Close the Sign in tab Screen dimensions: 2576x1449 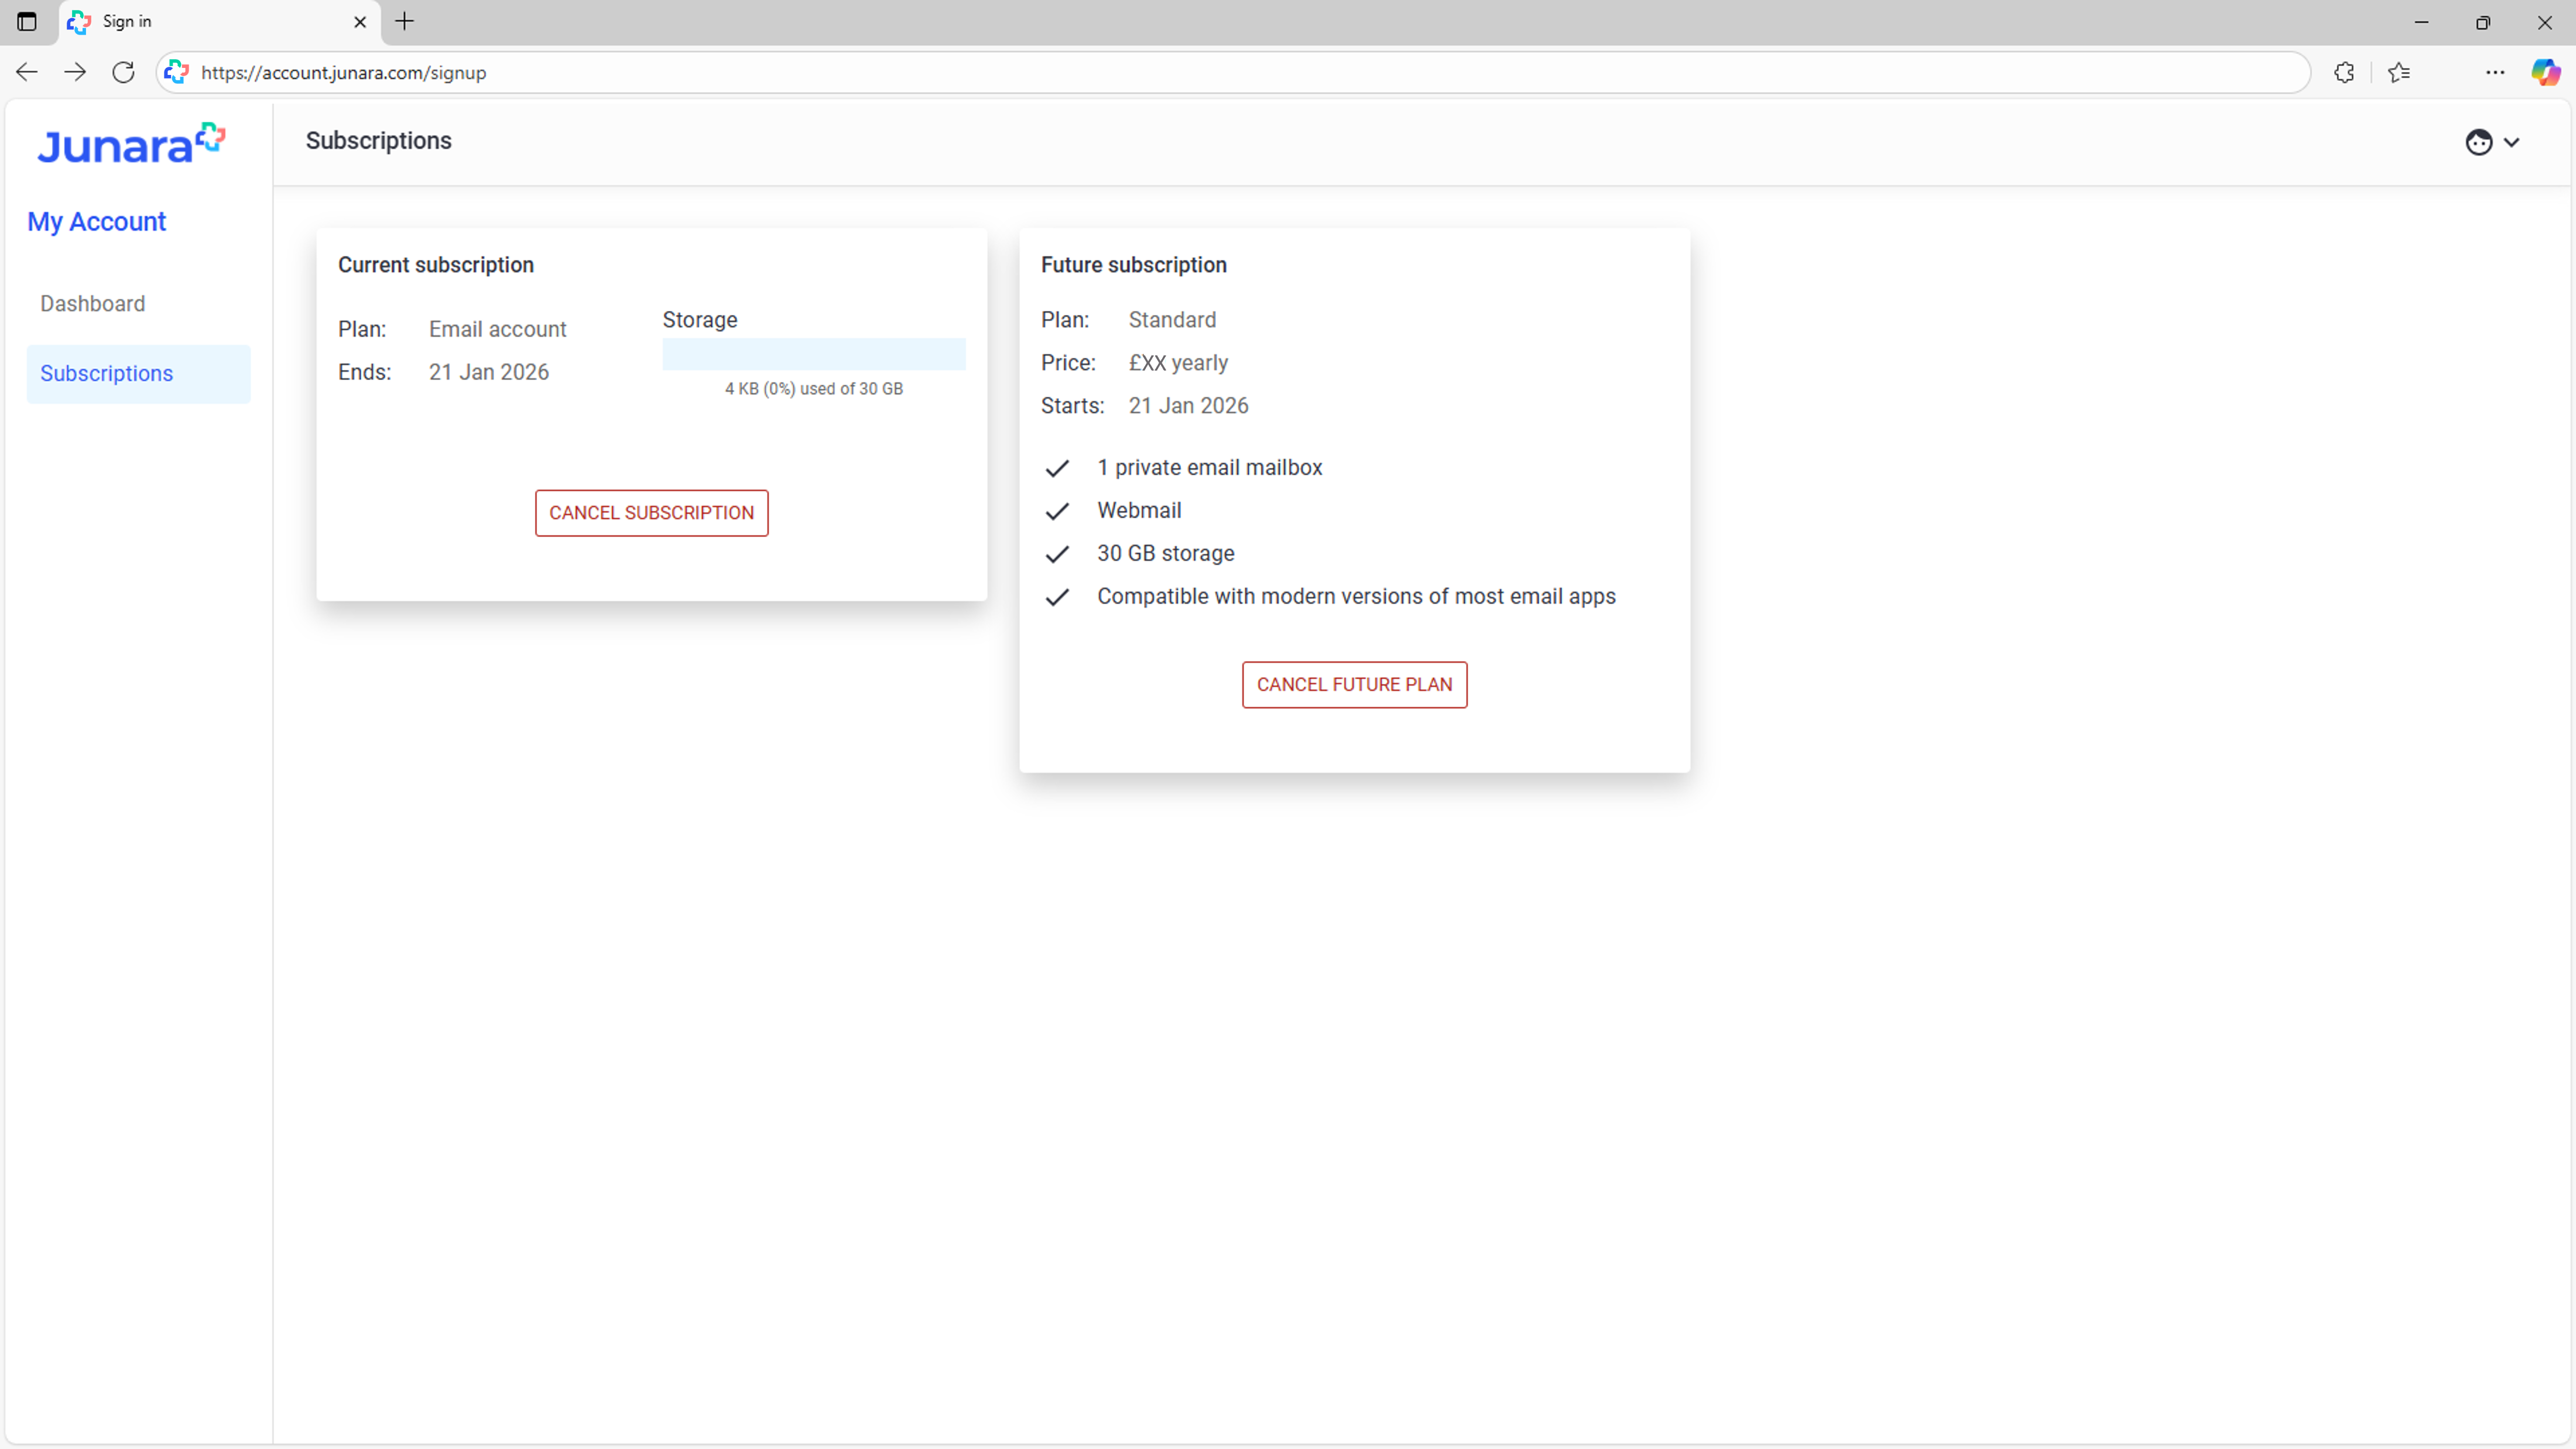[x=360, y=21]
